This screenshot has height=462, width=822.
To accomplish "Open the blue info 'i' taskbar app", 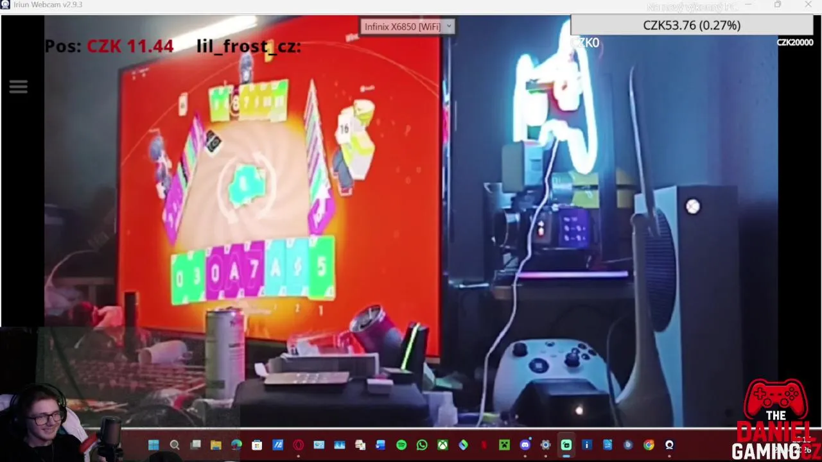I will (587, 445).
